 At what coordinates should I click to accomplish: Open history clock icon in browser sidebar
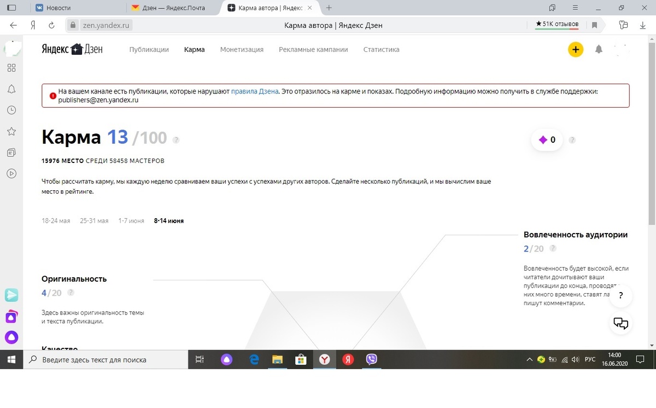tap(11, 110)
